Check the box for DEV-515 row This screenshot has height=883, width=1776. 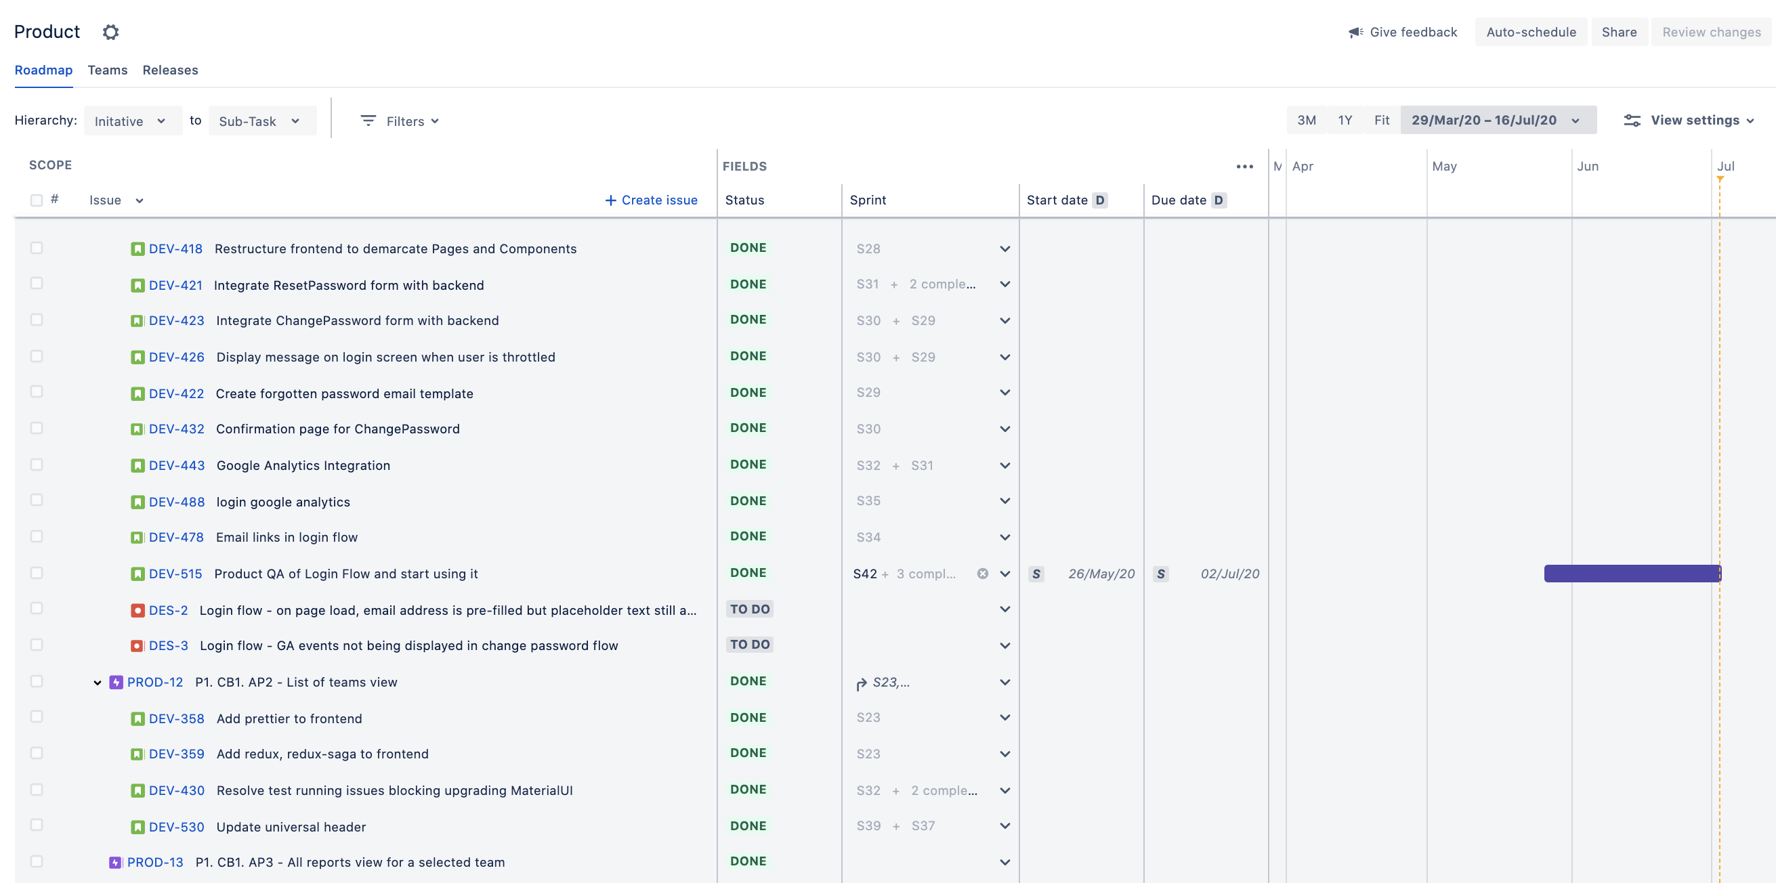point(37,573)
